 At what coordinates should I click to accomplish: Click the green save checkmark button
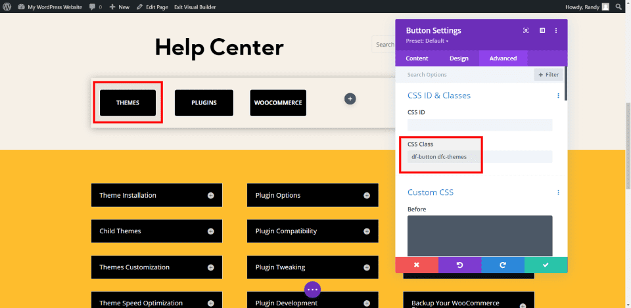coord(546,265)
